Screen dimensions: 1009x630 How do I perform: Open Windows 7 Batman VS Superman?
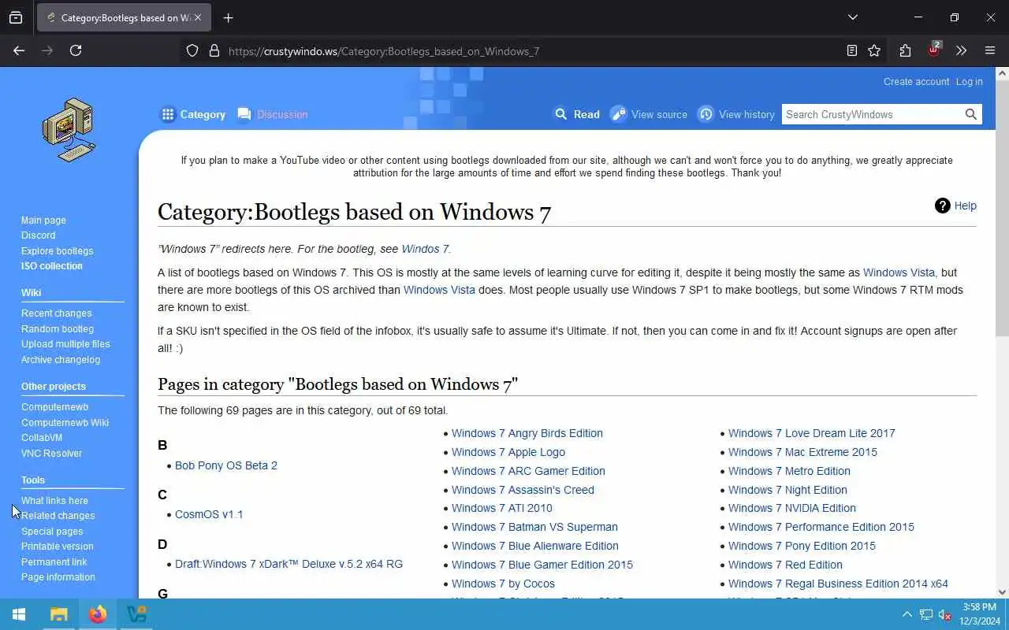tap(534, 527)
